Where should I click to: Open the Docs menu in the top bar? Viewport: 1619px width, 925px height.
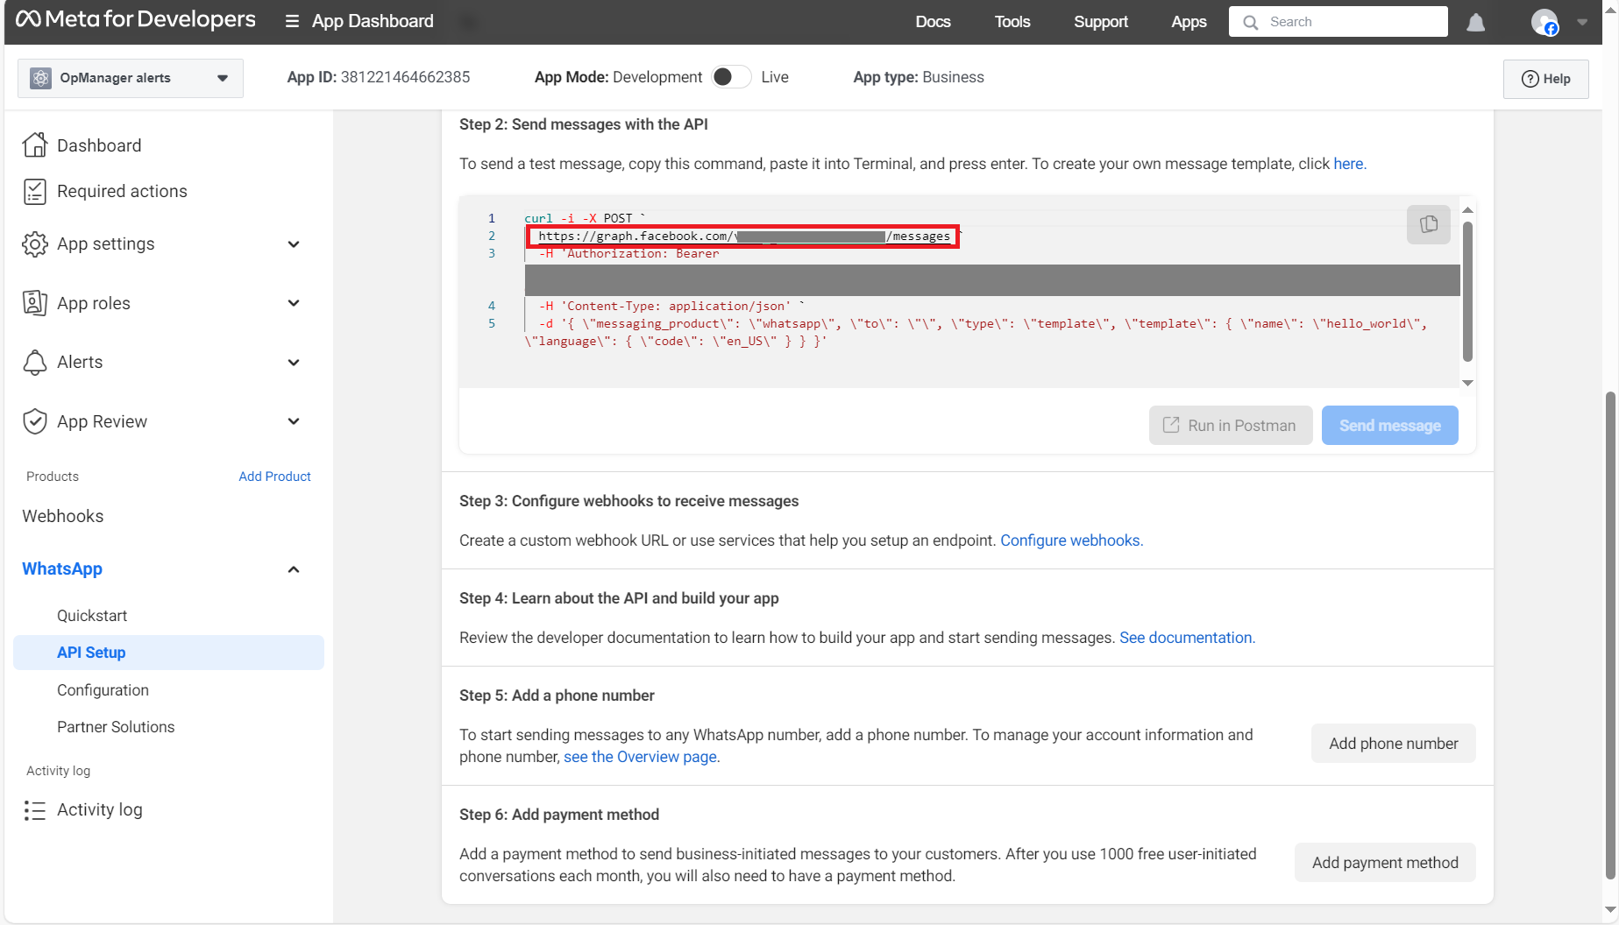click(933, 22)
